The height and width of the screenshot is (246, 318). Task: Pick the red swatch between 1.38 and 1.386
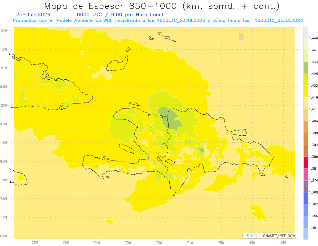click(306, 163)
